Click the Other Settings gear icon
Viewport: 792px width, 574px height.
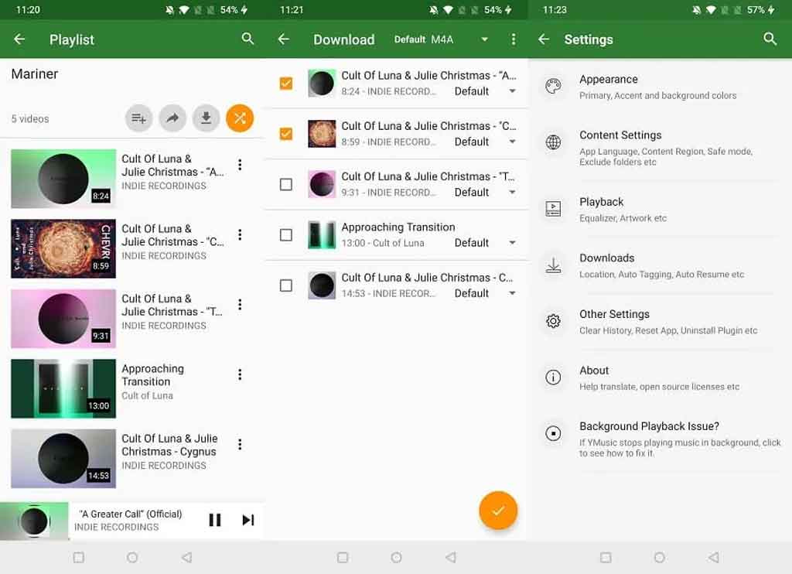click(x=553, y=321)
